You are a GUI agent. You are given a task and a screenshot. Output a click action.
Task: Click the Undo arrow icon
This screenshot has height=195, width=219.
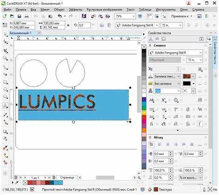[60, 16]
